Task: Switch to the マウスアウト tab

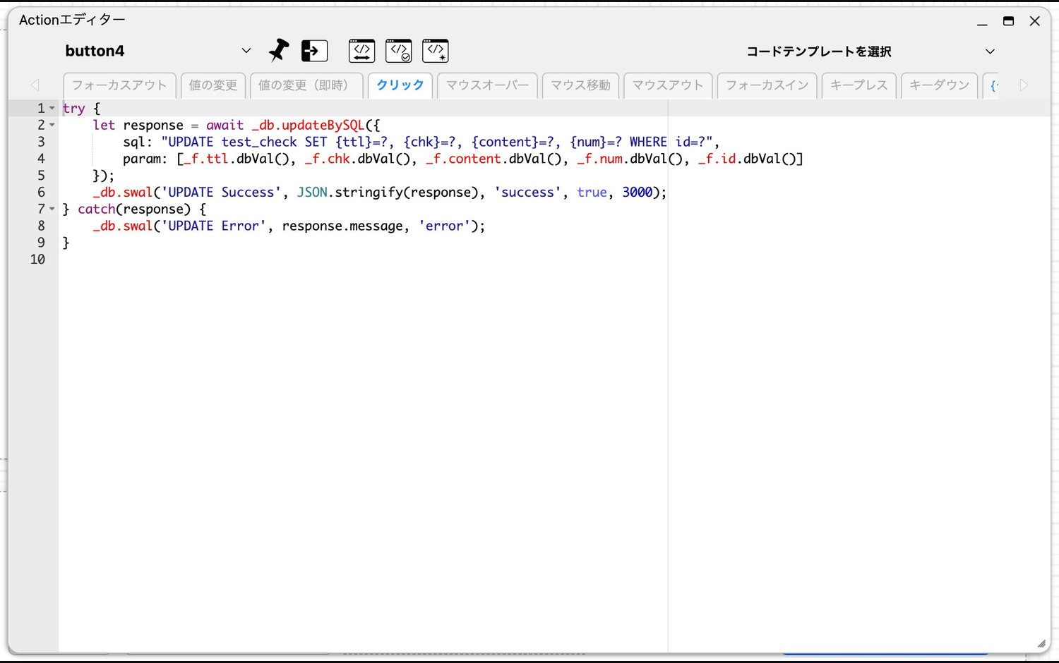Action: (668, 85)
